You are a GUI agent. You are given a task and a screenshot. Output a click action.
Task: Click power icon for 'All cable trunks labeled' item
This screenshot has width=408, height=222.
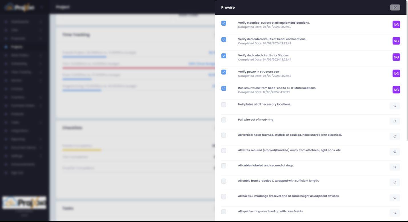click(x=395, y=182)
